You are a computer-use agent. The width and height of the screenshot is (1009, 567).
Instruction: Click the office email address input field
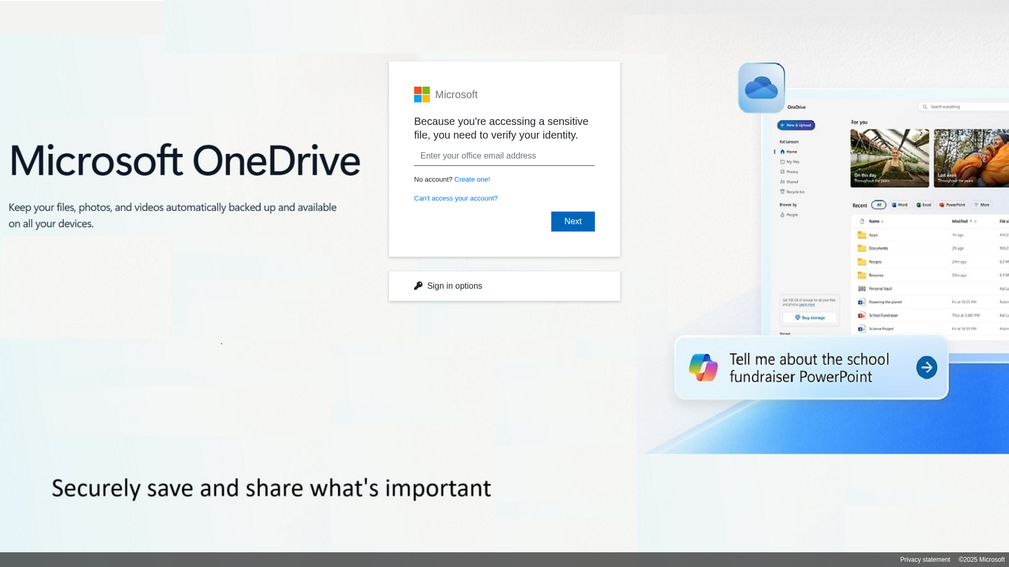(504, 156)
